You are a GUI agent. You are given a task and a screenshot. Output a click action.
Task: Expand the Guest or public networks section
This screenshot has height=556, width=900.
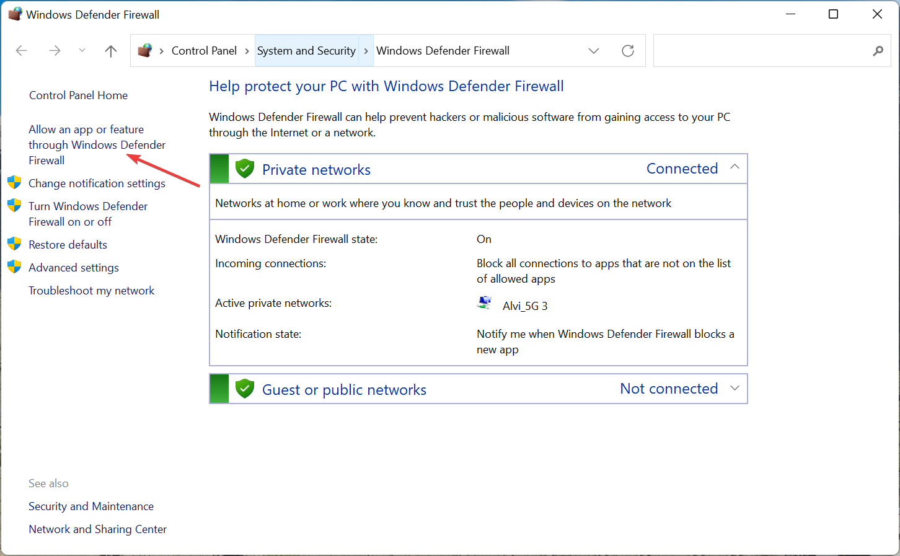coord(735,388)
